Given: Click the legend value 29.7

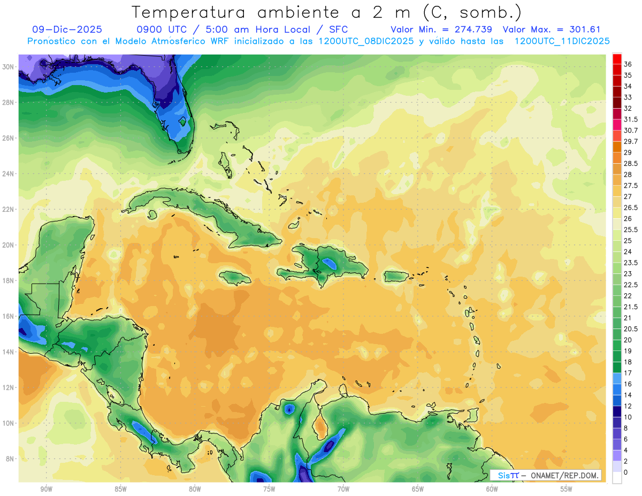Looking at the screenshot, I should [630, 141].
